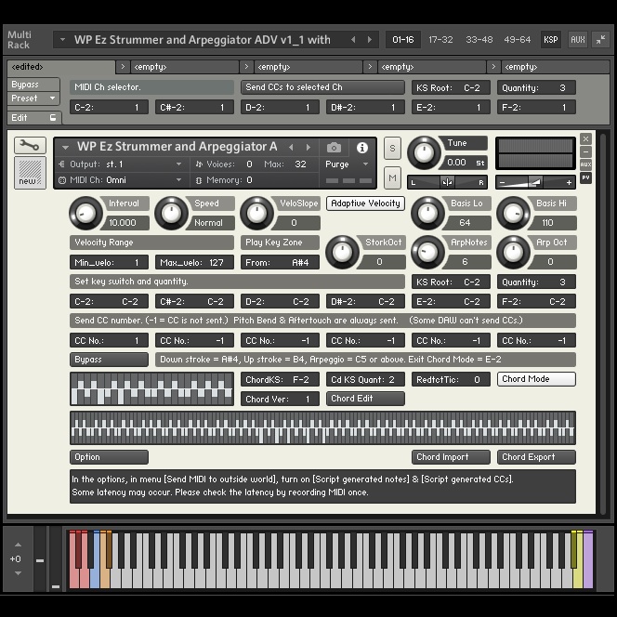The height and width of the screenshot is (617, 617).
Task: Switch to the 49-64 instrument page
Action: coord(517,39)
